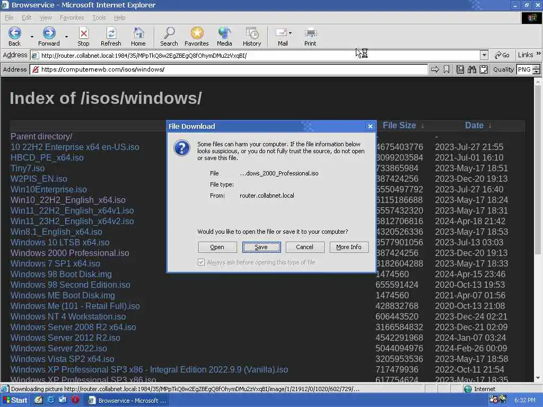Open the View menu
Image resolution: width=543 pixels, height=407 pixels.
point(46,17)
